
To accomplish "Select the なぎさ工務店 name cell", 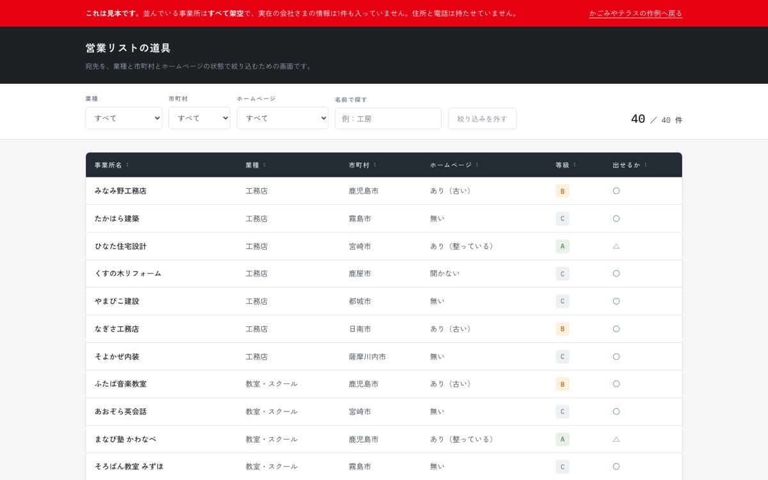I will [117, 329].
